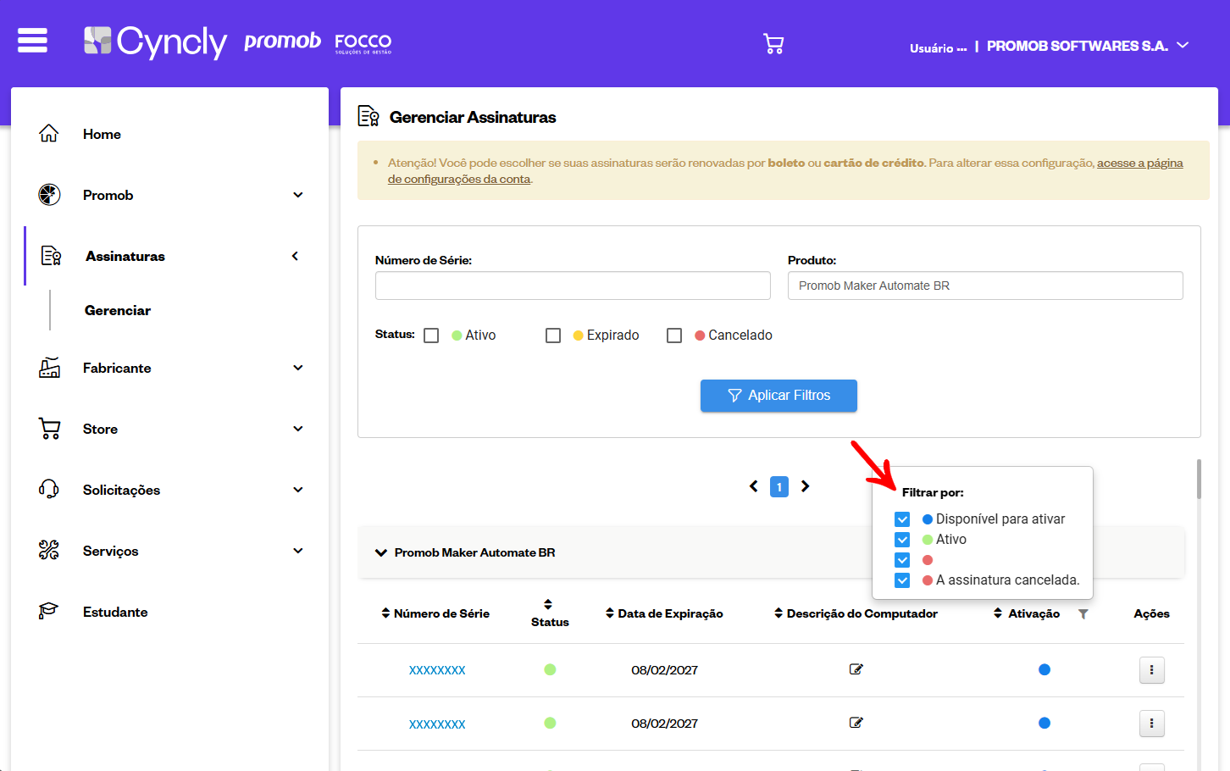This screenshot has width=1230, height=771.
Task: Select the Store menu item
Action: [x=100, y=429]
